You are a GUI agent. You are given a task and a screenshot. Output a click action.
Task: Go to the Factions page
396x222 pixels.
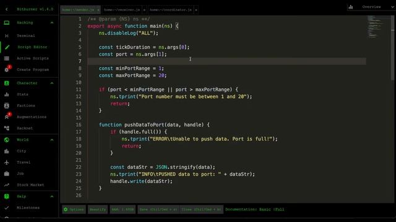[x=26, y=105]
